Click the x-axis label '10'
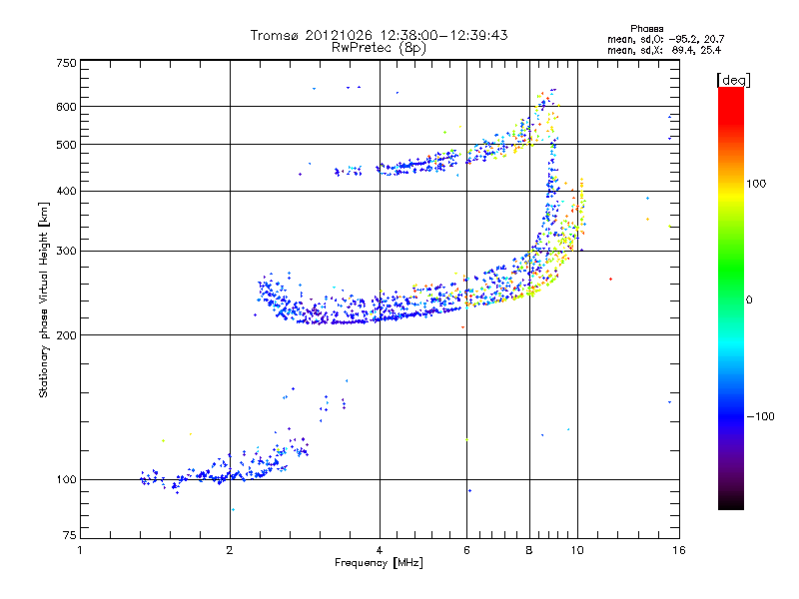This screenshot has height=599, width=799. pos(577,550)
